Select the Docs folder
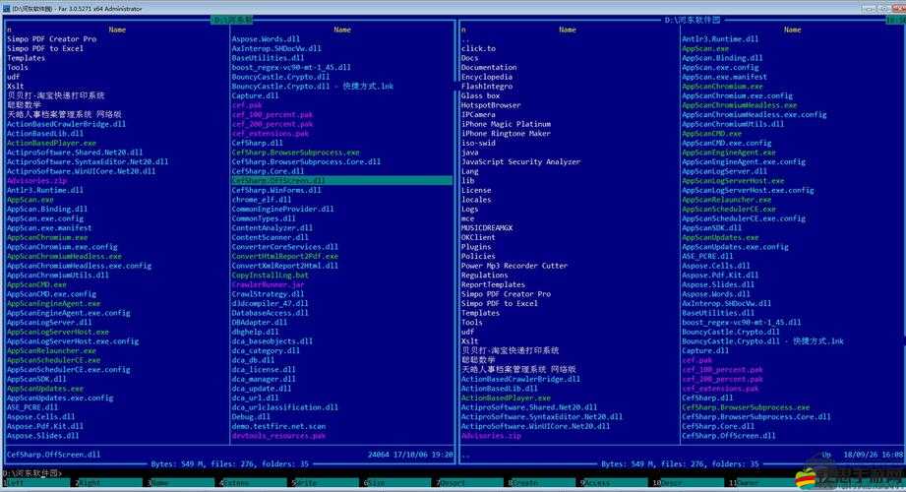This screenshot has width=906, height=492. (x=470, y=58)
